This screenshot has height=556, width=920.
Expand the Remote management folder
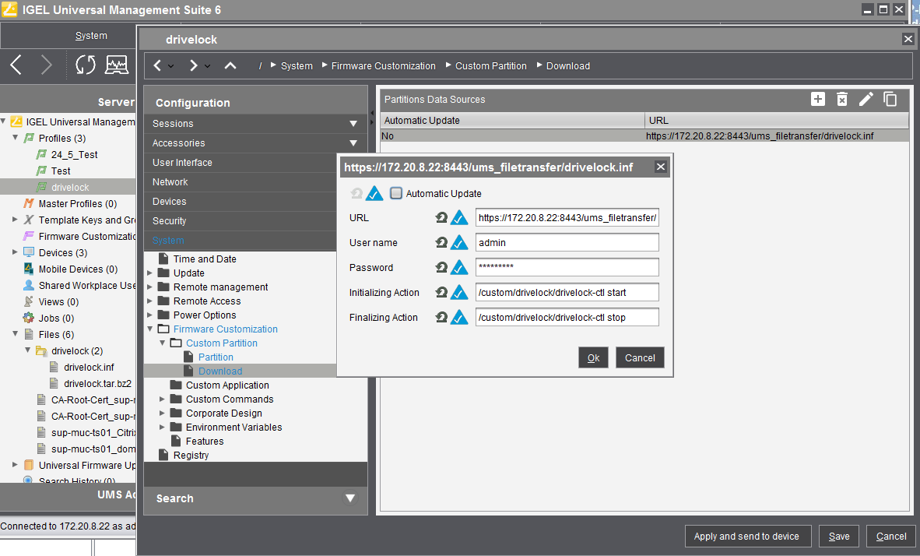150,287
